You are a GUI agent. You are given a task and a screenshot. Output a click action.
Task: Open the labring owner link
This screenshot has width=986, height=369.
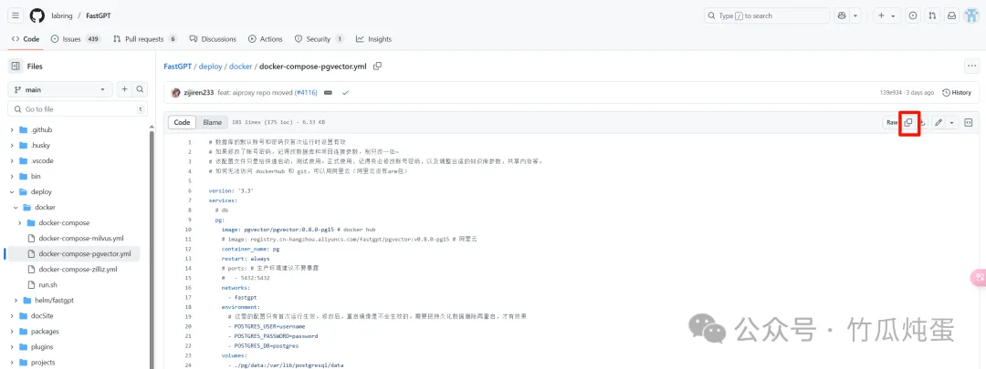(62, 15)
